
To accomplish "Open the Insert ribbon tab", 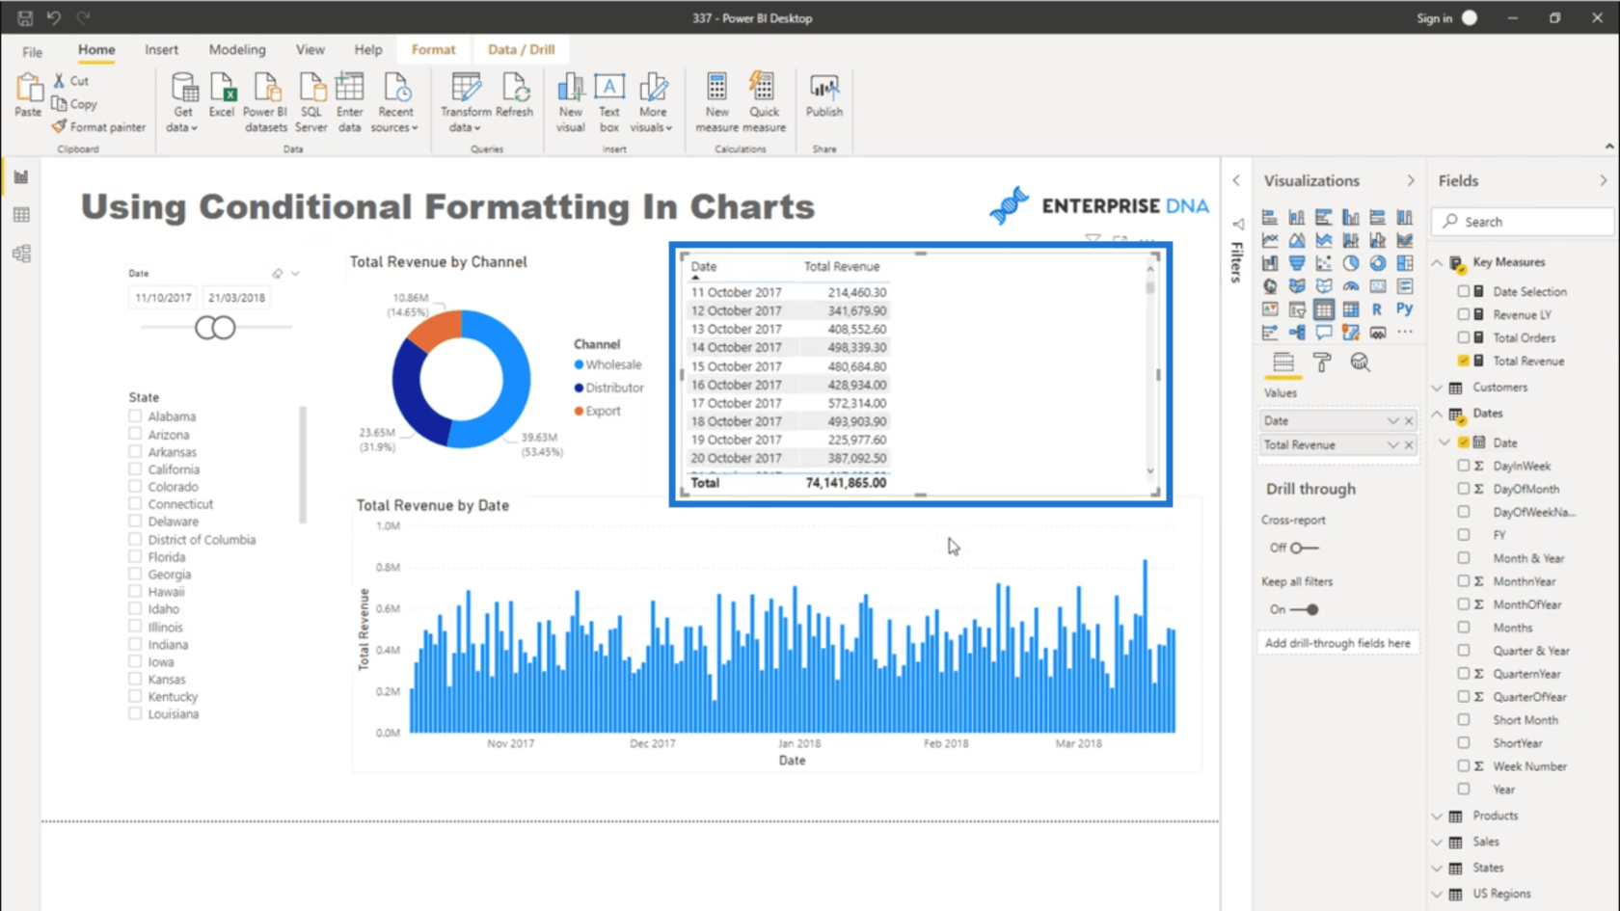I will (x=161, y=49).
